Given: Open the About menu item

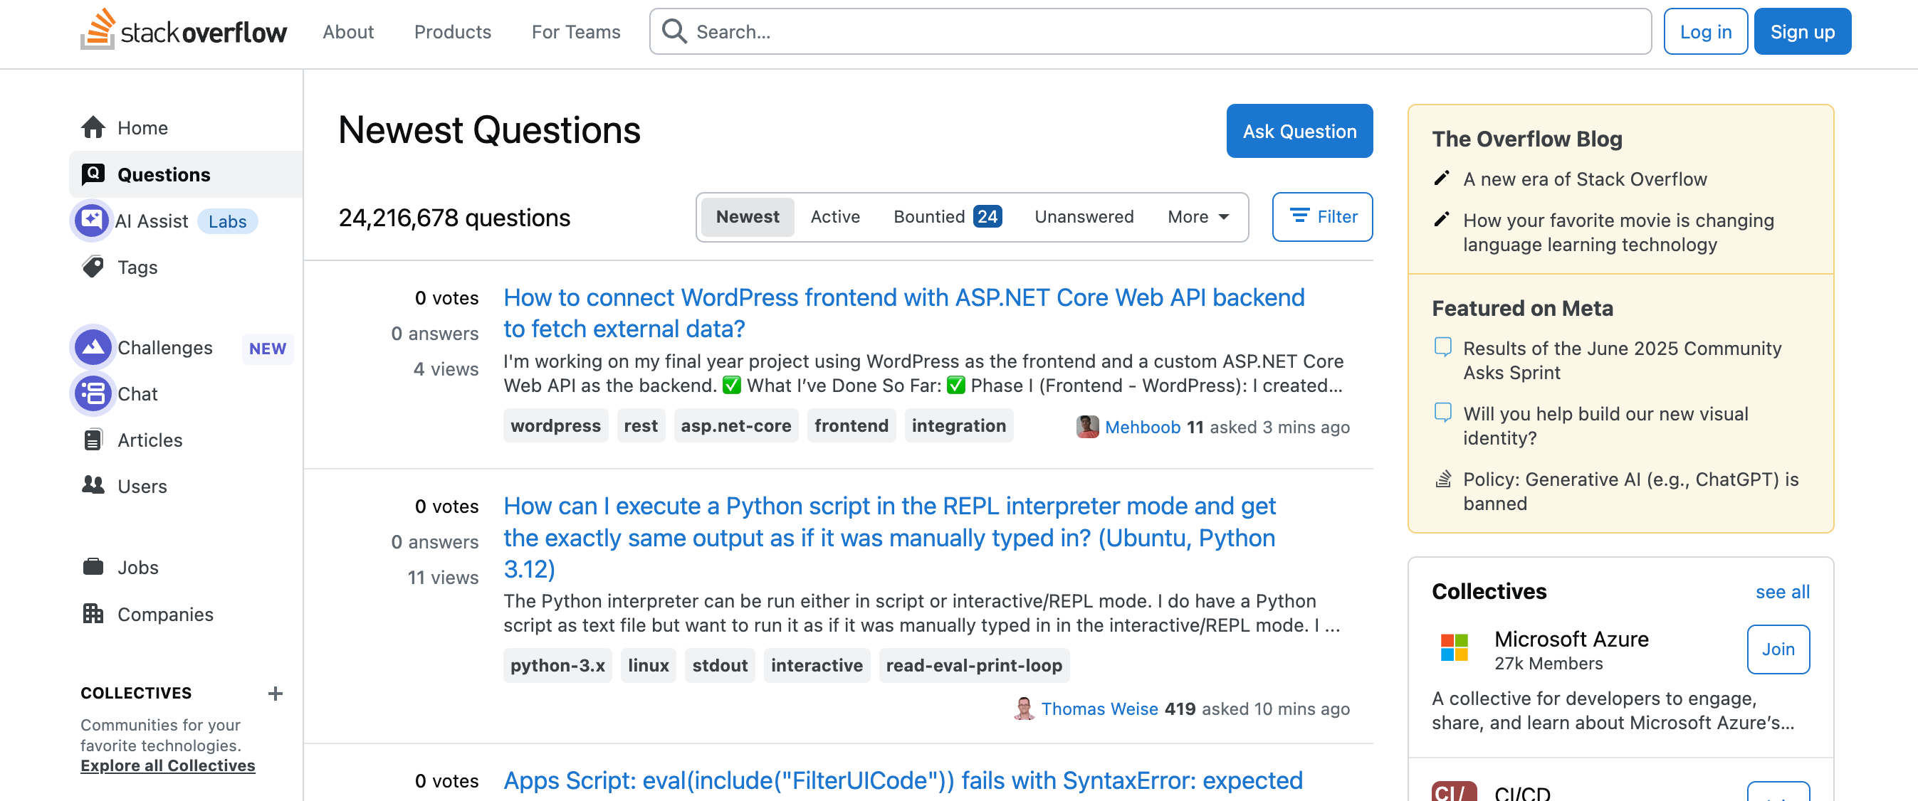Looking at the screenshot, I should (347, 31).
